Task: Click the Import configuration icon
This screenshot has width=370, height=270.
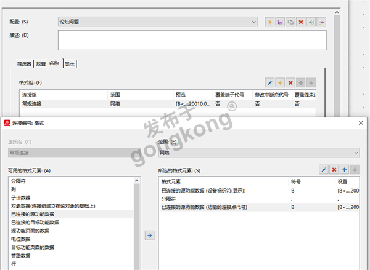Action: [x=312, y=22]
